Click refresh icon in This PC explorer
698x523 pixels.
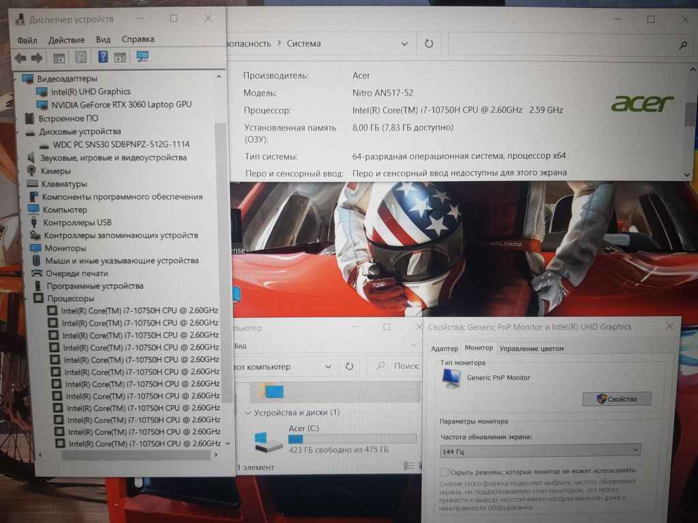349,366
